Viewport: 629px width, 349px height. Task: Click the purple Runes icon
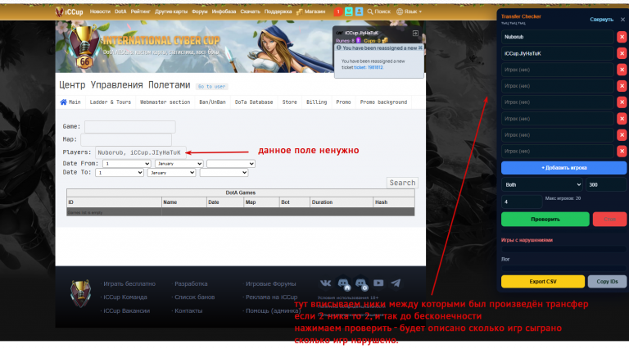click(359, 40)
